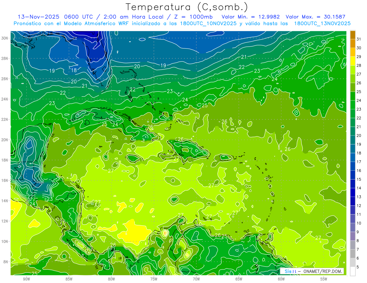Click the "80W" longitude axis label
This screenshot has height=283, width=367.
(111, 279)
